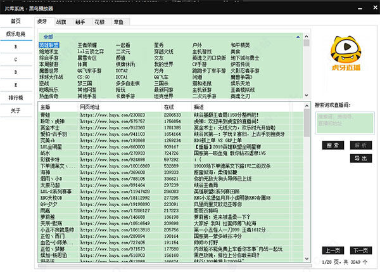This screenshot has width=380, height=272.
Task: Select the 英雄联盟 category
Action: point(49,45)
